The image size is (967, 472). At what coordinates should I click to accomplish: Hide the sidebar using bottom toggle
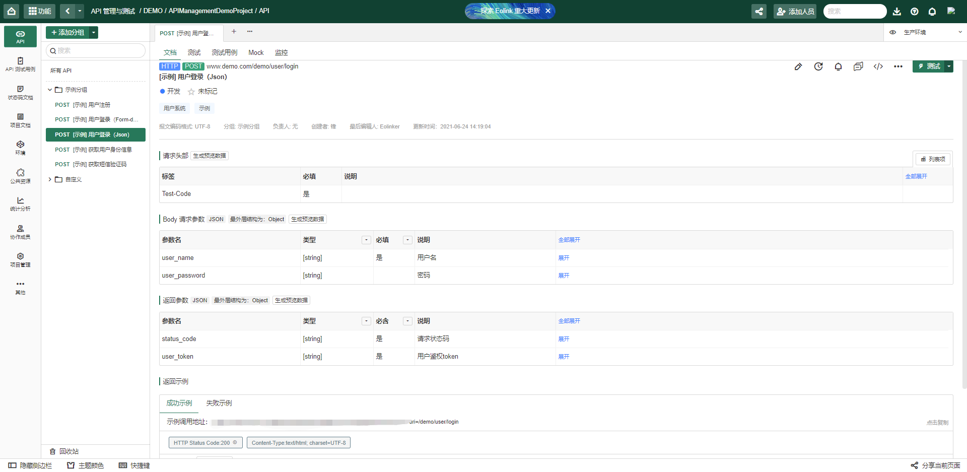click(x=30, y=465)
